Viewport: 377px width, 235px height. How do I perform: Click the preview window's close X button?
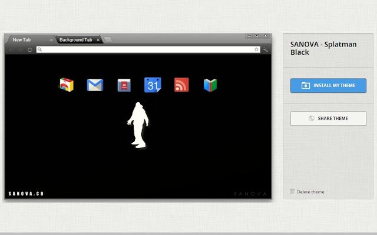(x=266, y=36)
